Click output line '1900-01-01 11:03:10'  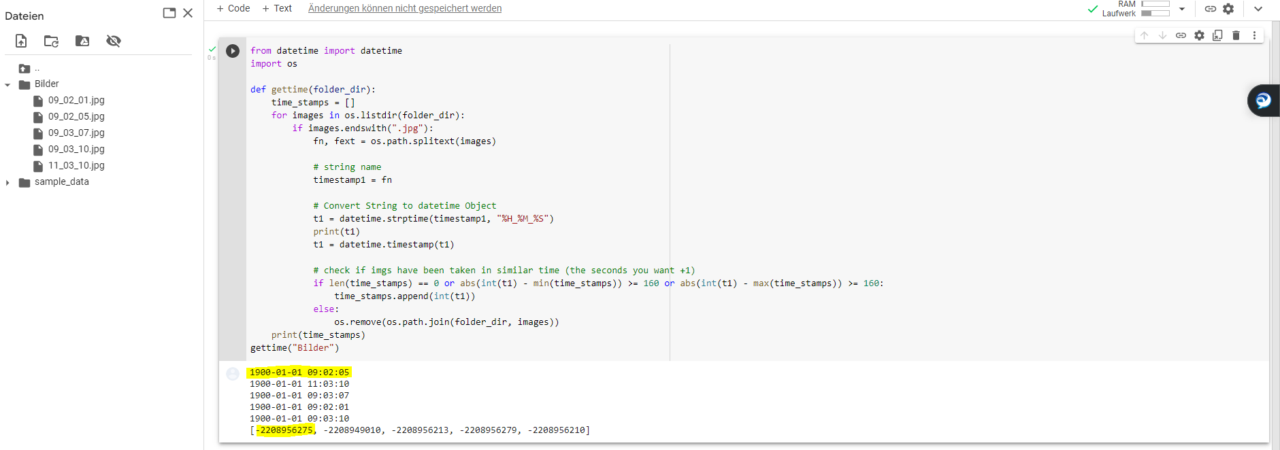tap(299, 384)
